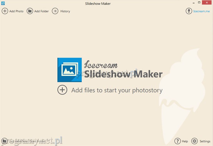
Task: Click the Add Photo plus icon
Action: (5, 11)
